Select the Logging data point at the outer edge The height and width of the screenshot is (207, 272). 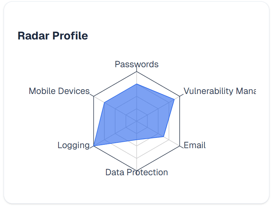(x=94, y=146)
